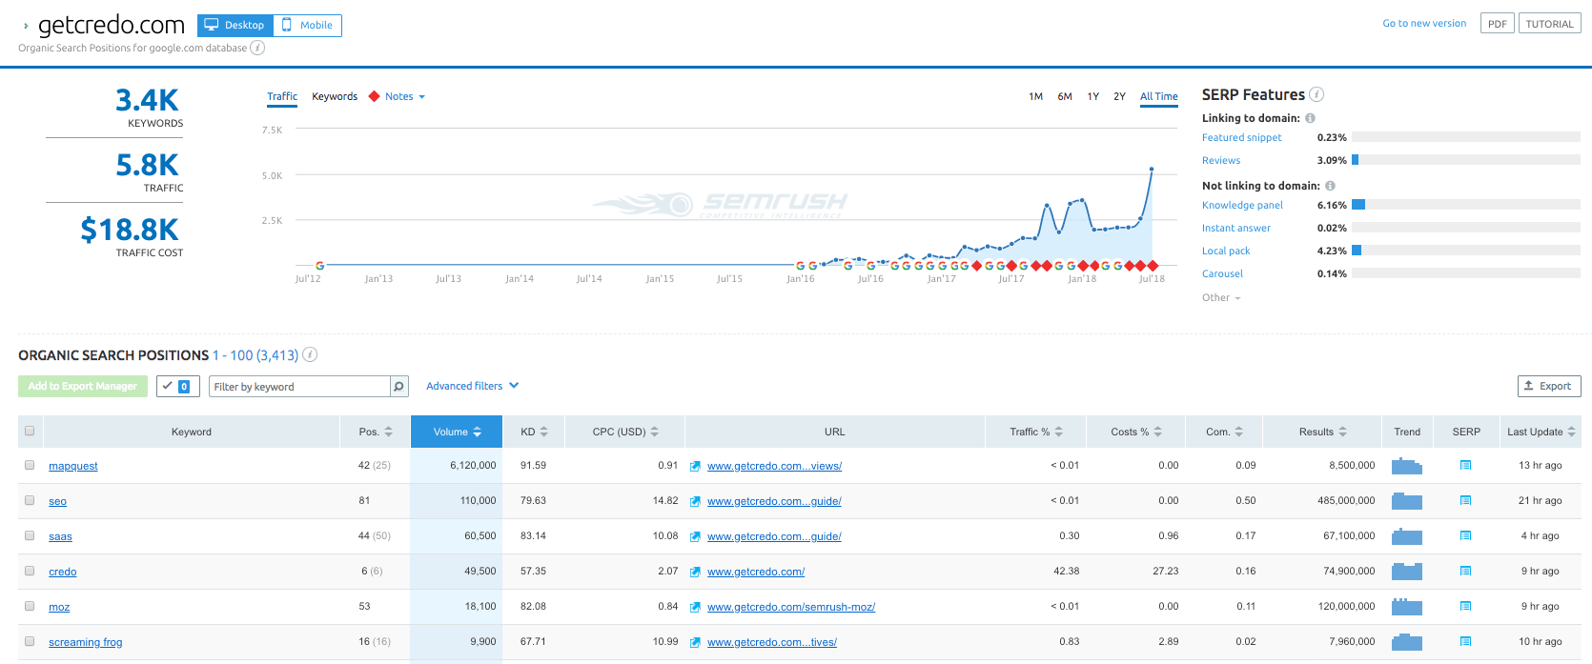This screenshot has width=1592, height=664.
Task: Switch chart to Keywords tab
Action: (x=335, y=96)
